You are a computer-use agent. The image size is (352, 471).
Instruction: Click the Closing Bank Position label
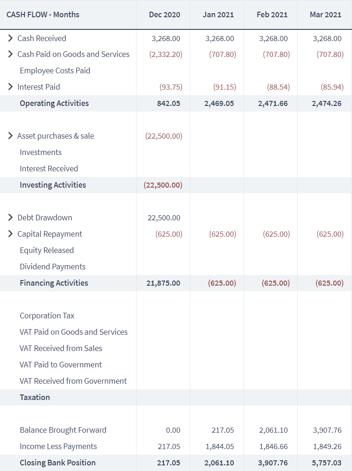58,463
